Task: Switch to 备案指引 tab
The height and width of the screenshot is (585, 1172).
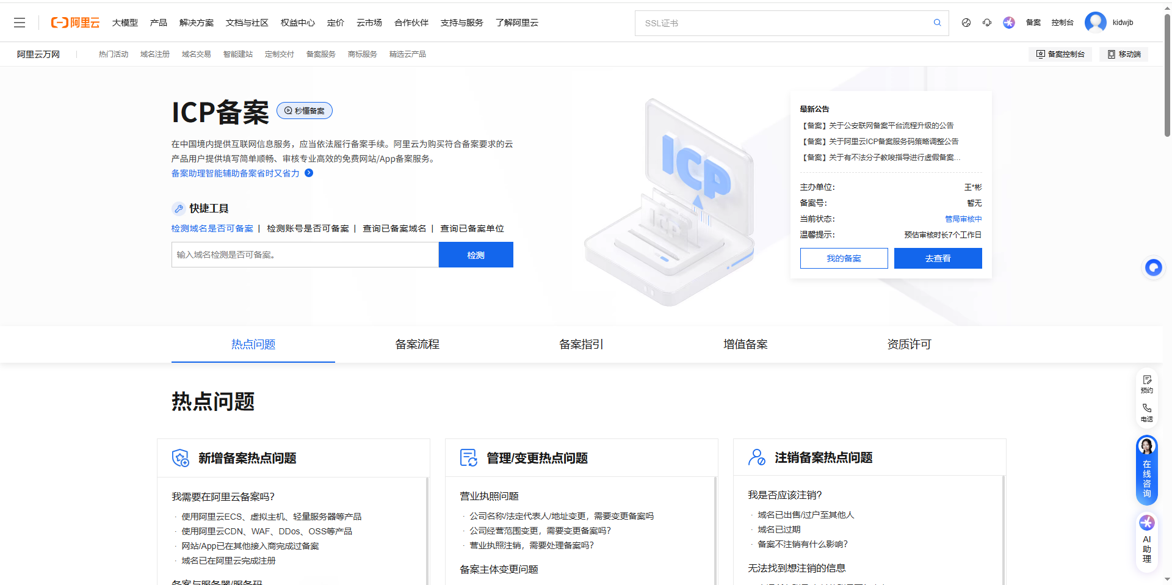Action: pos(581,344)
